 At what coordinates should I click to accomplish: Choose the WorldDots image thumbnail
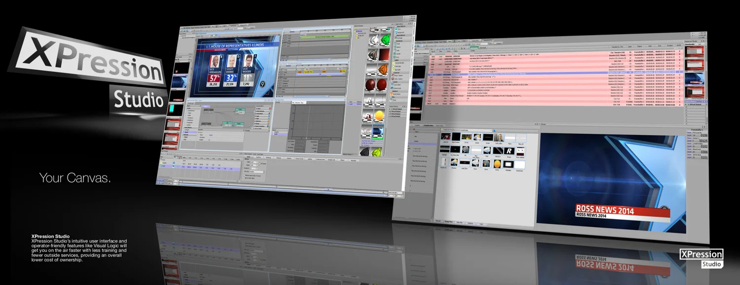pyautogui.click(x=519, y=165)
